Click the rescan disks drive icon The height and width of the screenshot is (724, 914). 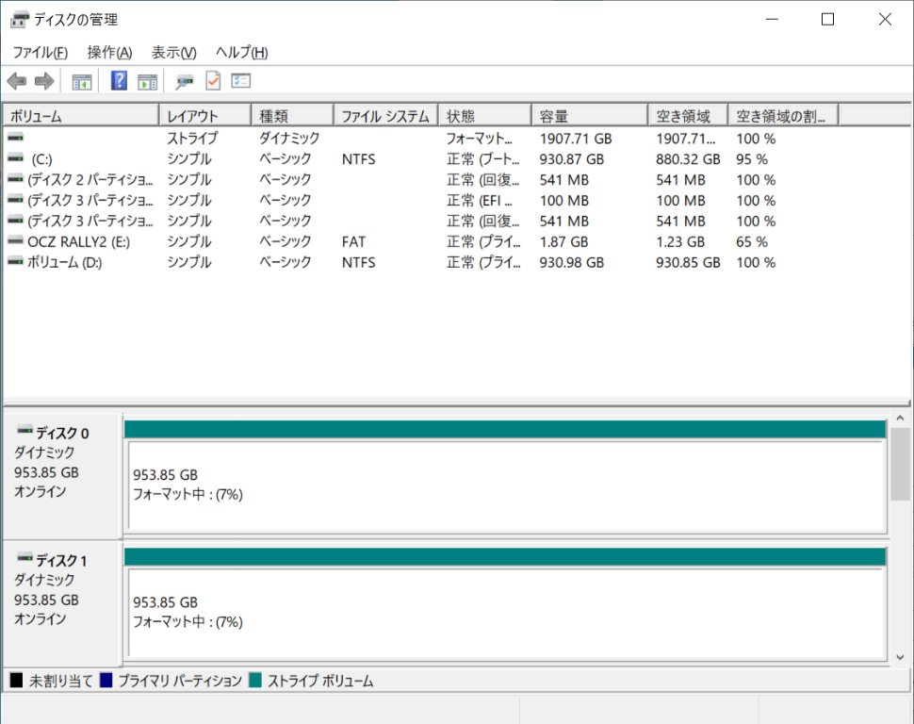(185, 81)
